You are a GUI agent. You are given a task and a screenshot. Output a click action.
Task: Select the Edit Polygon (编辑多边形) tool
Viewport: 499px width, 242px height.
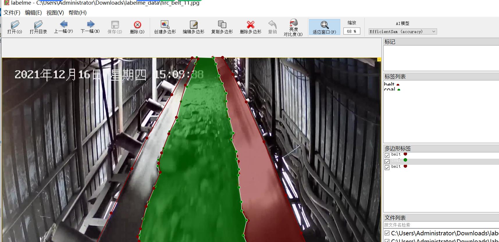click(x=193, y=27)
